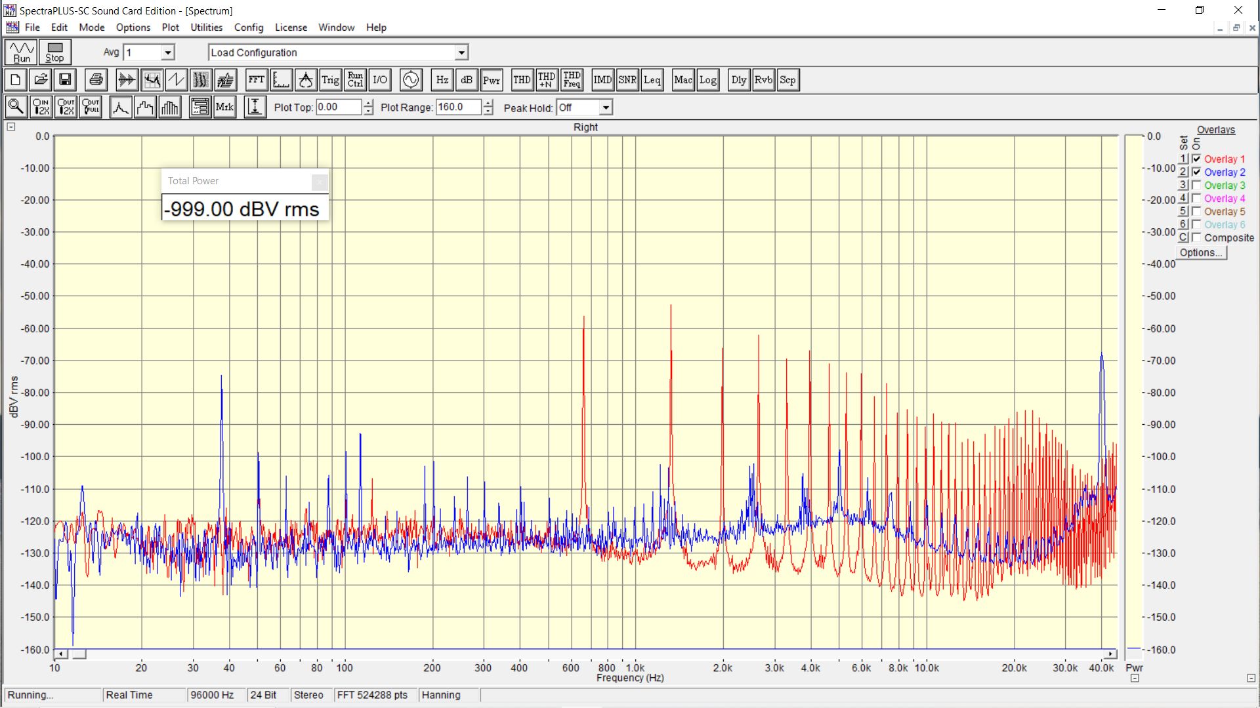Enable the Composite overlay checkbox
Image resolution: width=1260 pixels, height=708 pixels.
tap(1196, 238)
